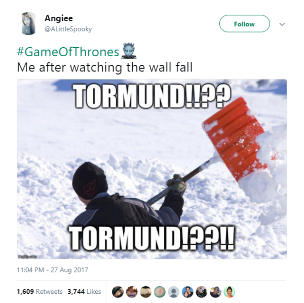Open Angiee display name profile

click(59, 18)
